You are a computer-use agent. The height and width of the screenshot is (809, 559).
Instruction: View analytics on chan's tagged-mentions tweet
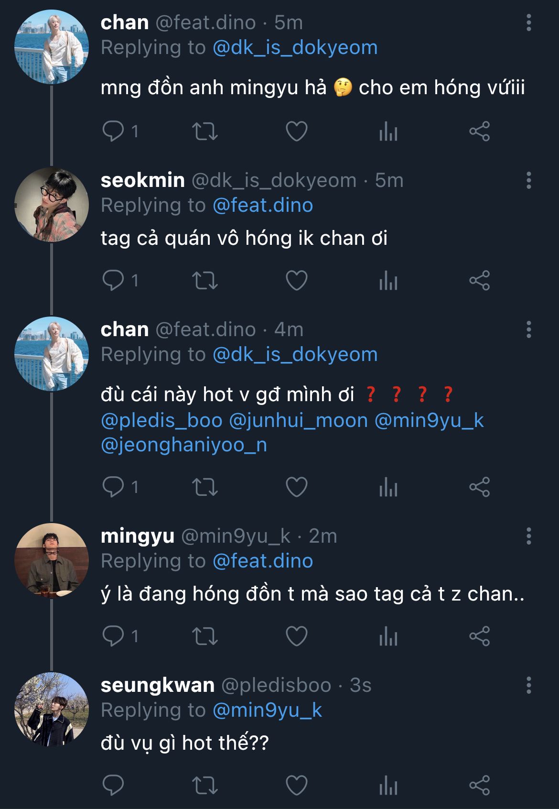tap(388, 487)
